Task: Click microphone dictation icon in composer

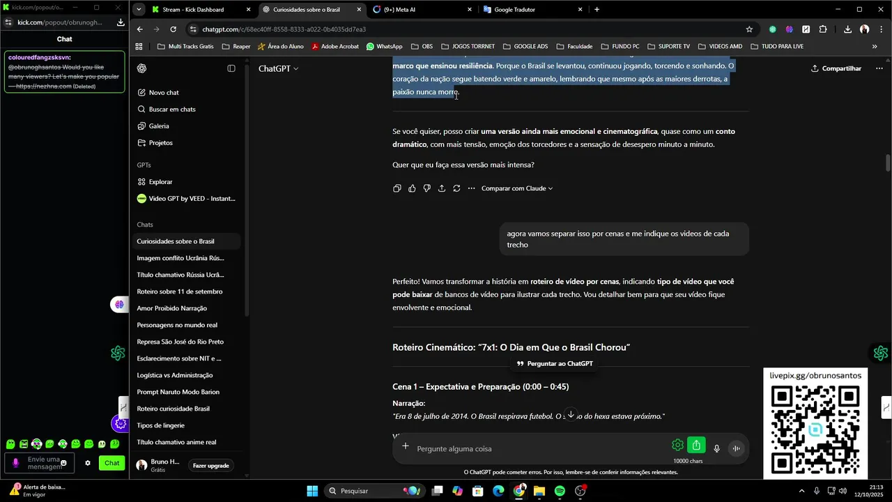Action: [x=716, y=449]
